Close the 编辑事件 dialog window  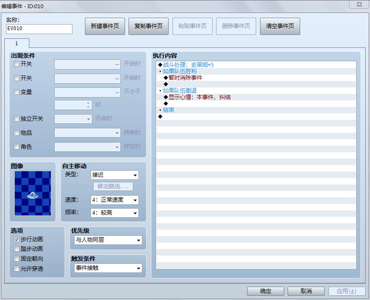pos(359,4)
